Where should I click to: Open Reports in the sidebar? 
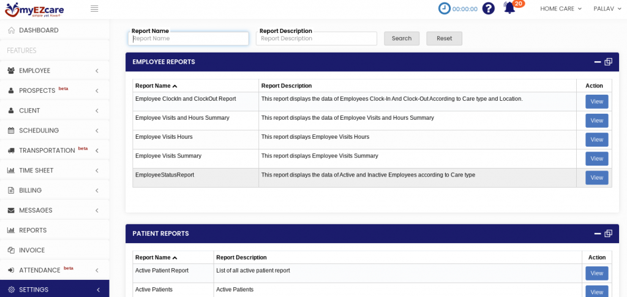[x=33, y=230]
